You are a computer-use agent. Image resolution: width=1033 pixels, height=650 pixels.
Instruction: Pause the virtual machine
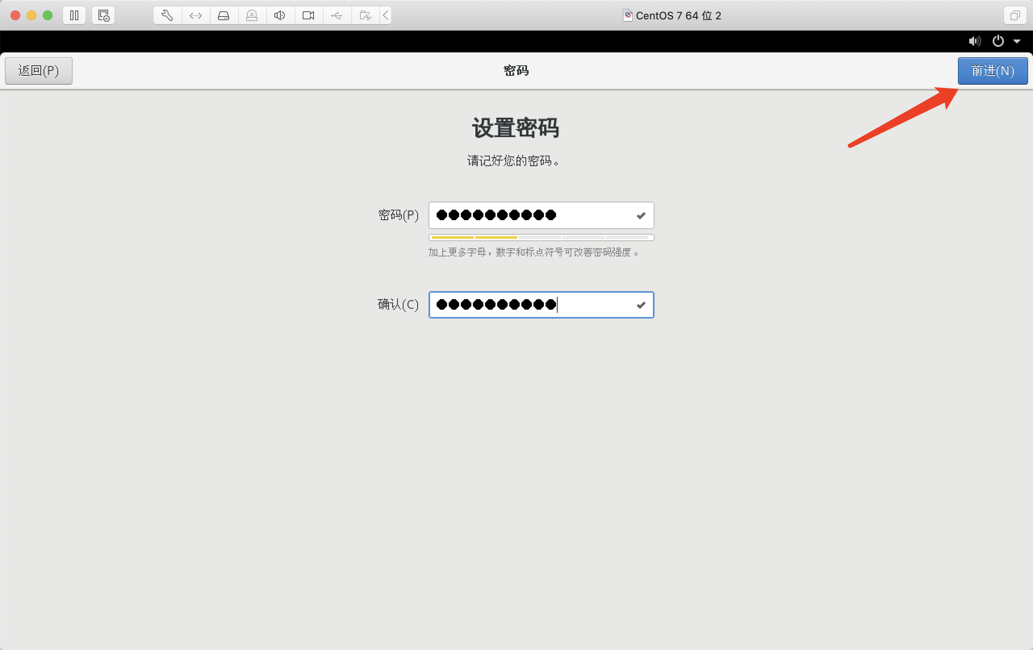[x=74, y=15]
